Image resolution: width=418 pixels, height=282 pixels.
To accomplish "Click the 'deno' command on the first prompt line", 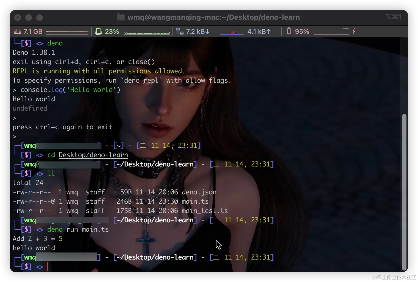I will pyautogui.click(x=55, y=43).
